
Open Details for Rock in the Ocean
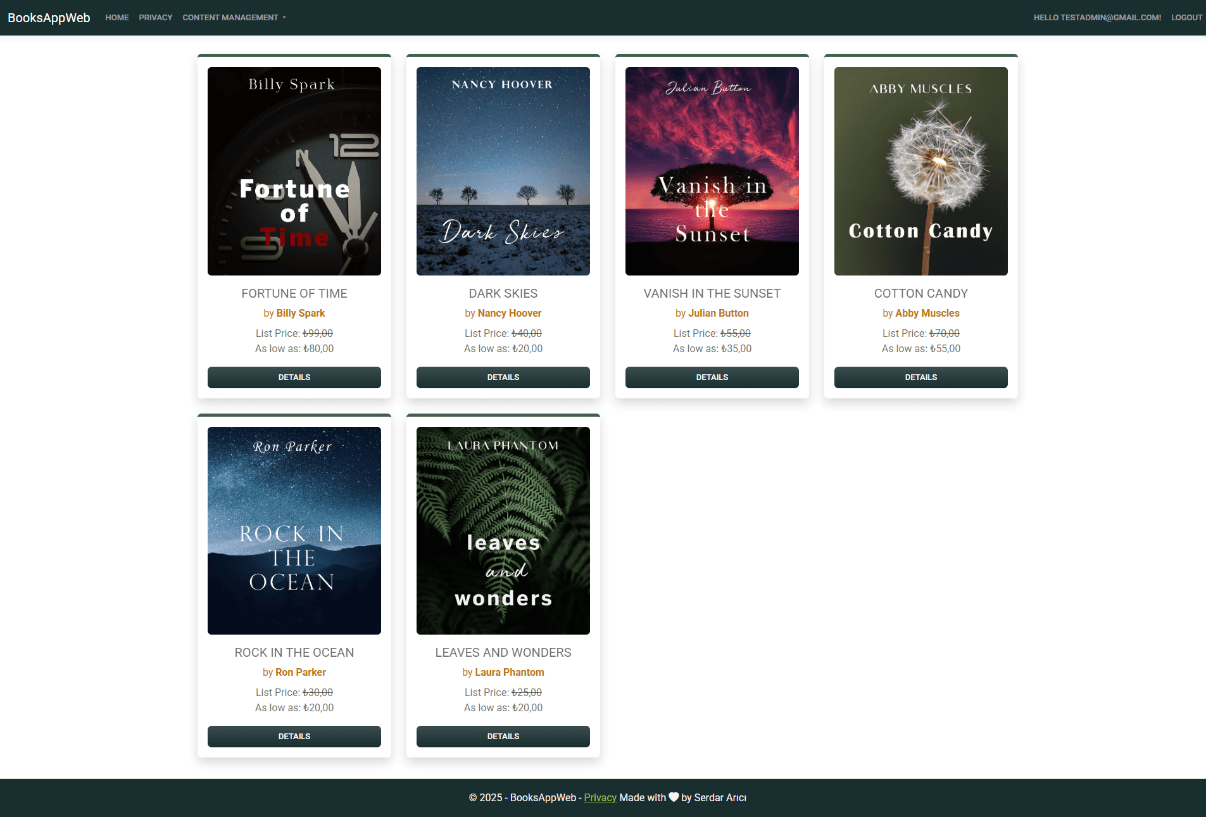coord(294,737)
